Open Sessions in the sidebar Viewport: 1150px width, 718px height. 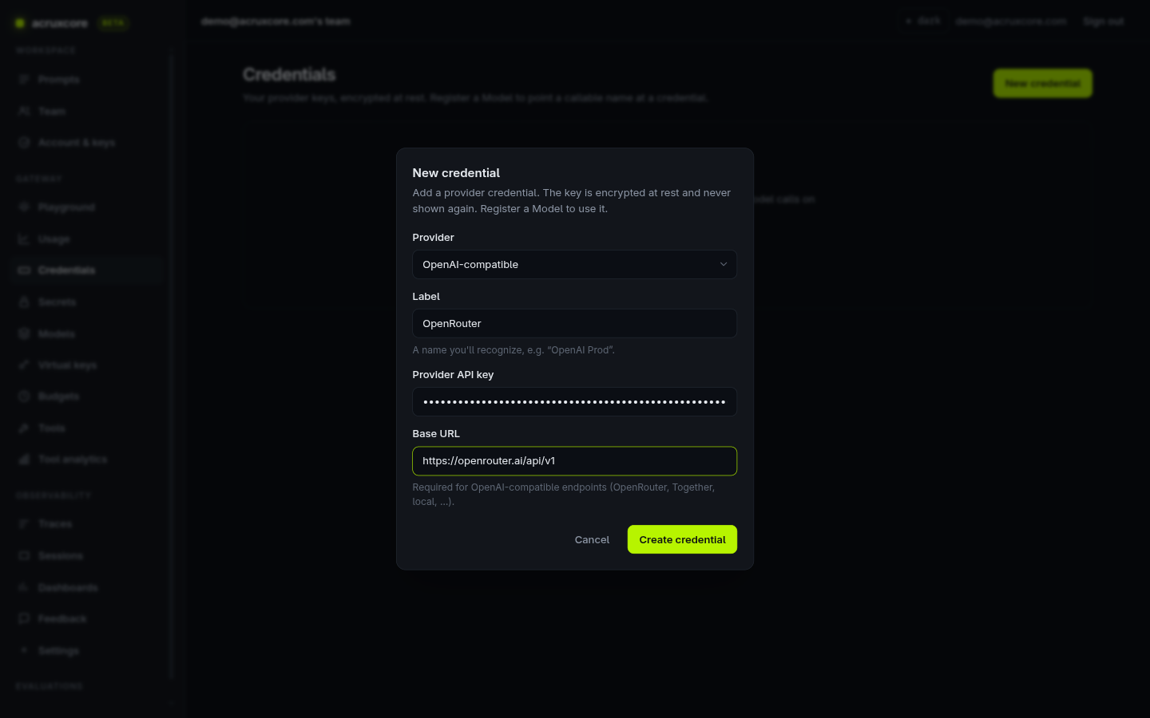click(x=88, y=556)
